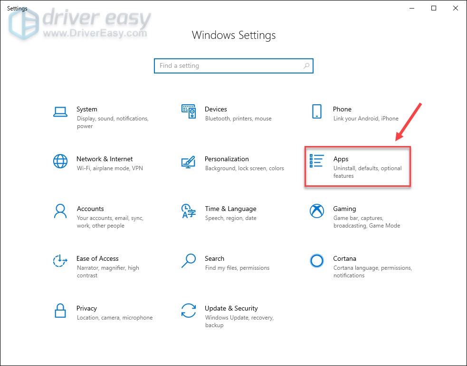The height and width of the screenshot is (366, 467).
Task: Click the Network & Internet globe icon
Action: point(60,161)
